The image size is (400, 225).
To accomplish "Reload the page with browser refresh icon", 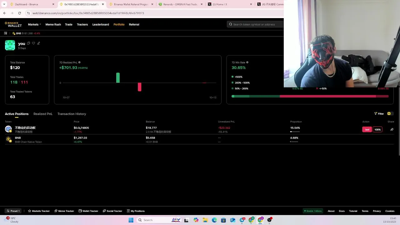I will click(x=19, y=13).
